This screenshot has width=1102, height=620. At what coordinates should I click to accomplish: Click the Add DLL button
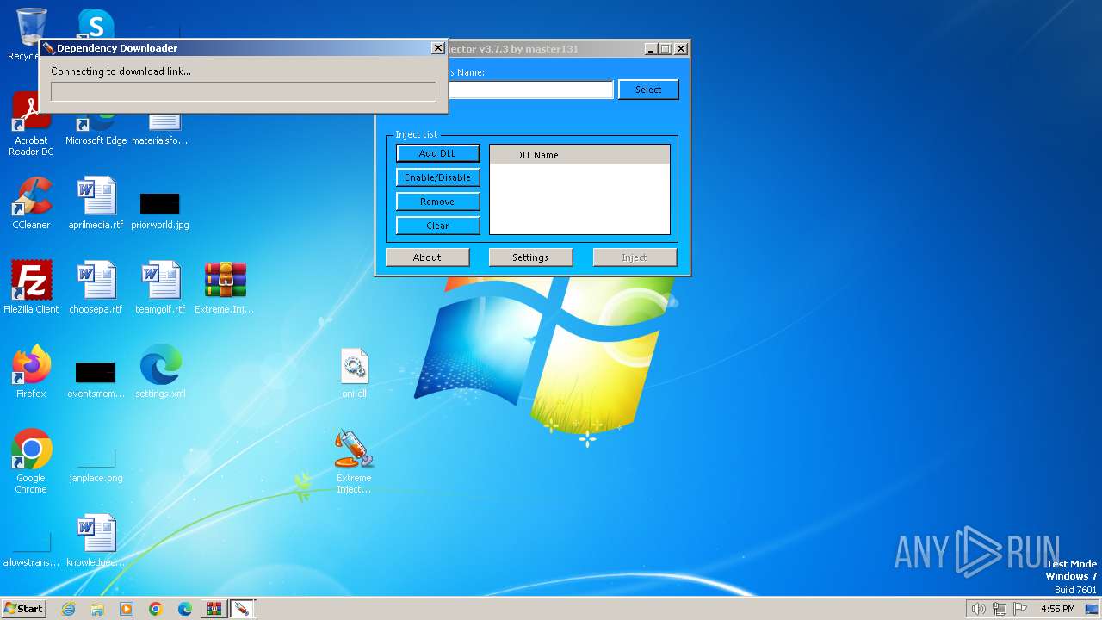click(437, 153)
